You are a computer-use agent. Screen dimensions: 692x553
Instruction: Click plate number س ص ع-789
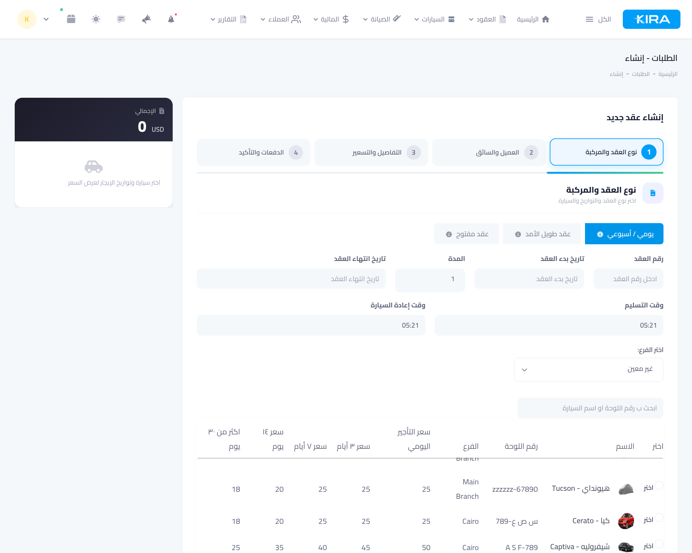[516, 521]
